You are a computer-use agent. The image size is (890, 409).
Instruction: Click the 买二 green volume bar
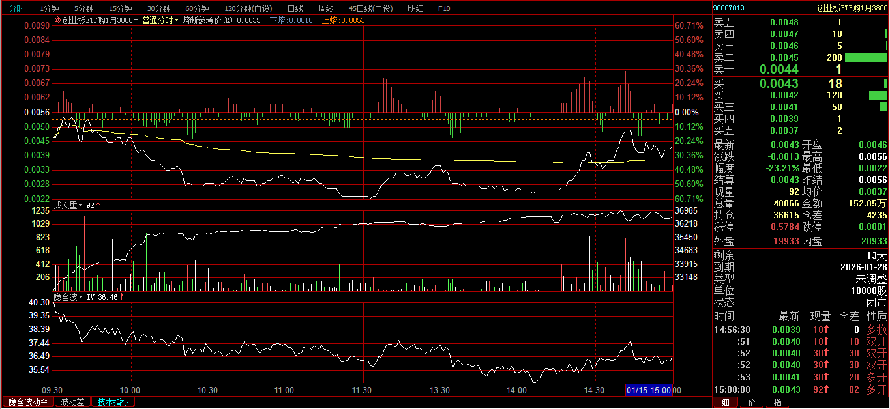(878, 95)
